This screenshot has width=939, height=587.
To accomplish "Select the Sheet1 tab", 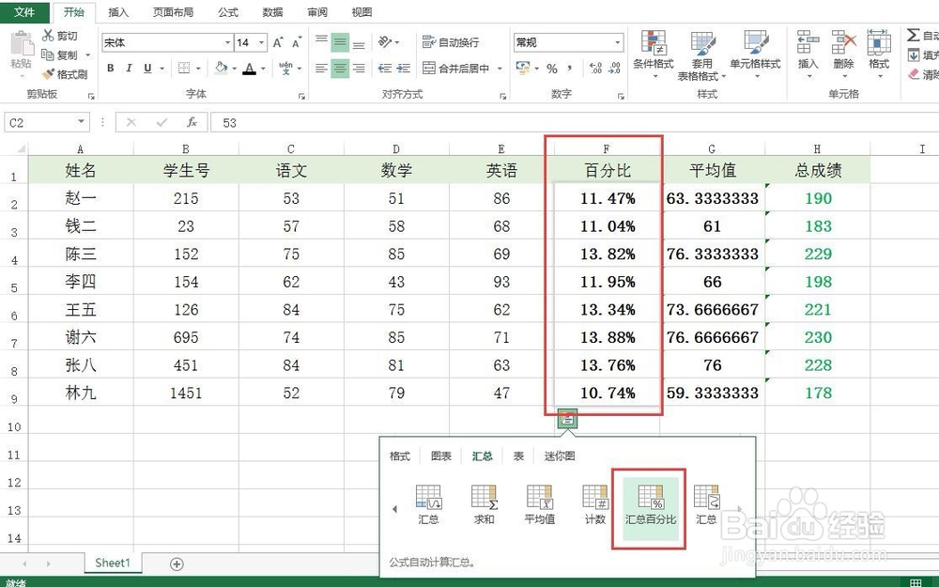I will click(x=113, y=563).
